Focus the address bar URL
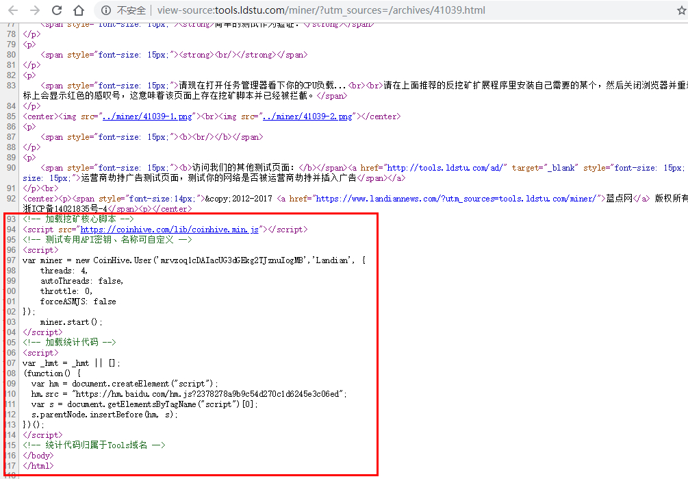 [x=321, y=10]
